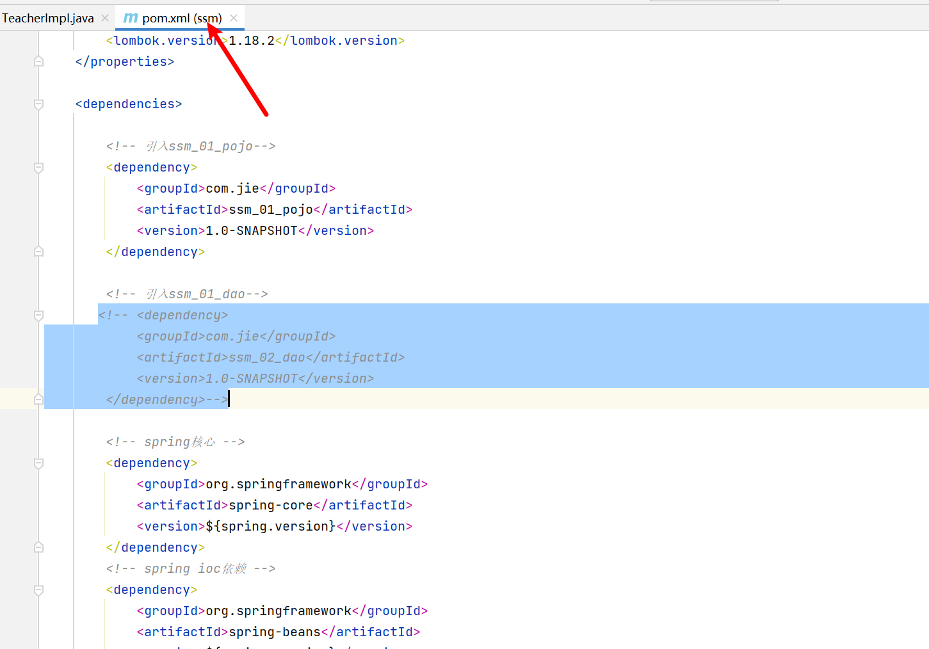Collapse the spring-core dependency fold marker
Image resolution: width=929 pixels, height=649 pixels.
(38, 463)
